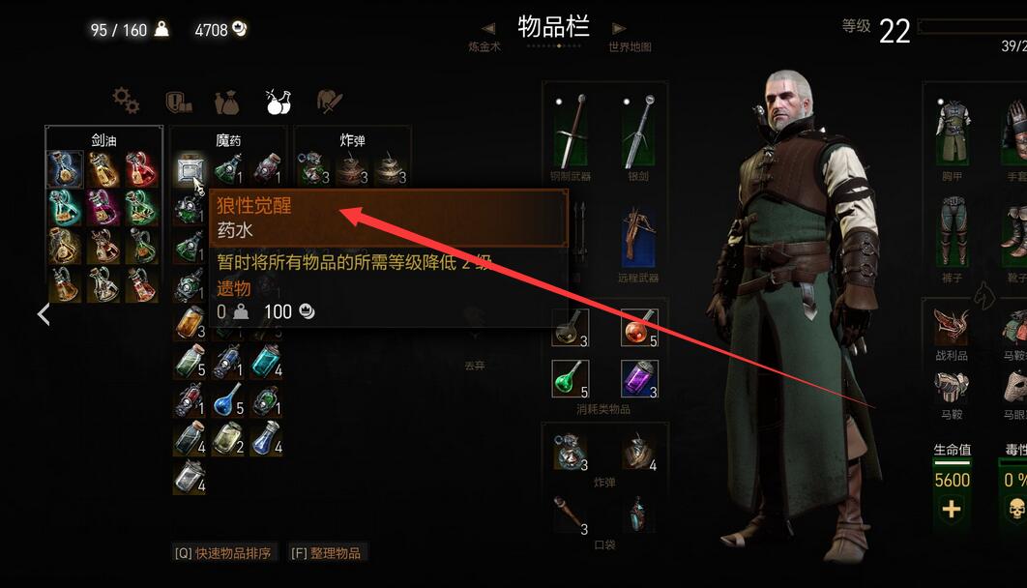
Task: Select the money bags inventory filter tab
Action: 226,103
